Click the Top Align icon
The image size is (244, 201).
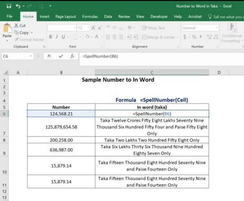pyautogui.click(x=108, y=27)
